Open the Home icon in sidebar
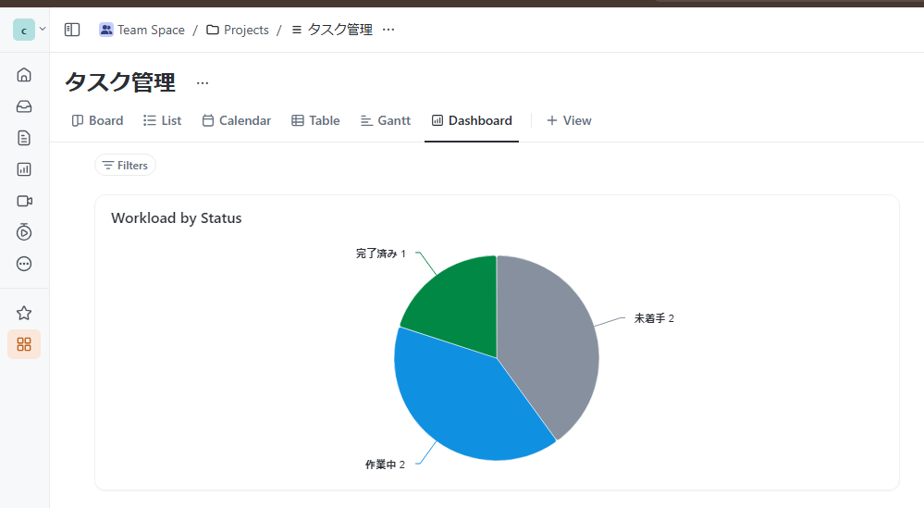 24,75
